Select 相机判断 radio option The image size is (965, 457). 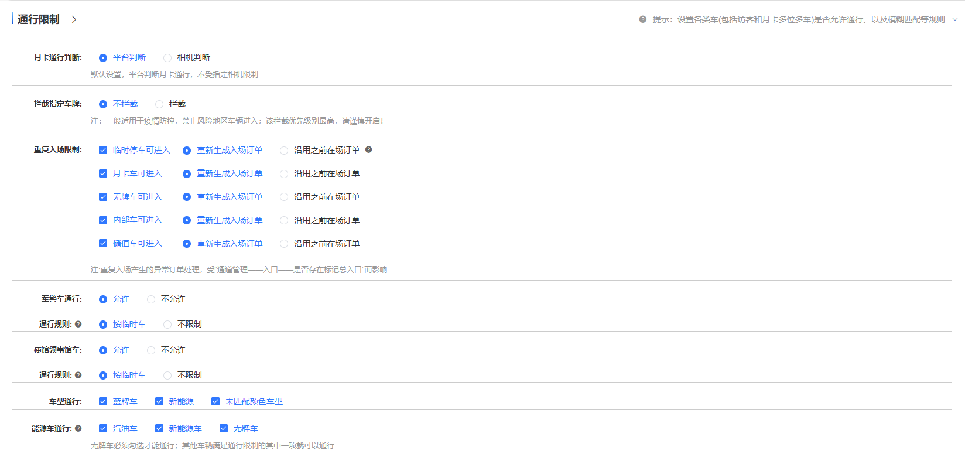pyautogui.click(x=167, y=58)
